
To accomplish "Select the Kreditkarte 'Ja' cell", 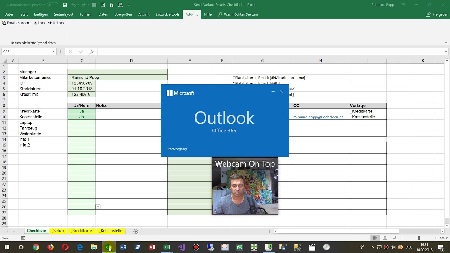I will click(82, 111).
